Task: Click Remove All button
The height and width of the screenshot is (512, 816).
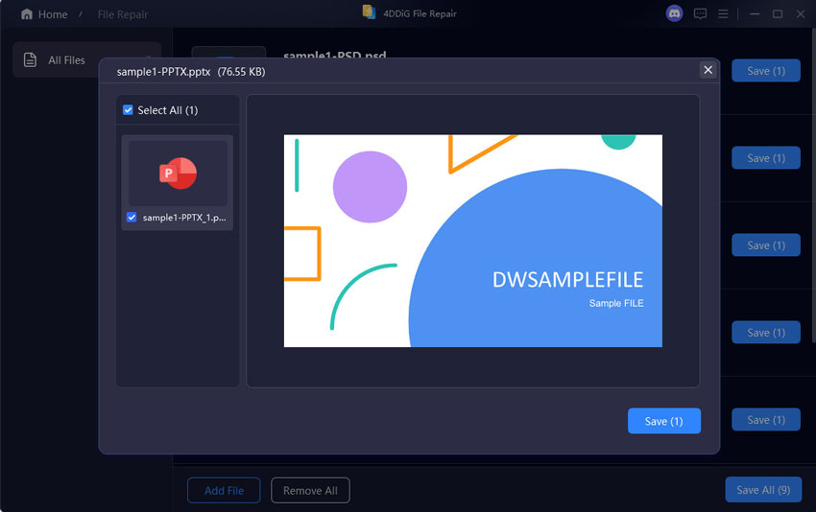Action: point(310,490)
